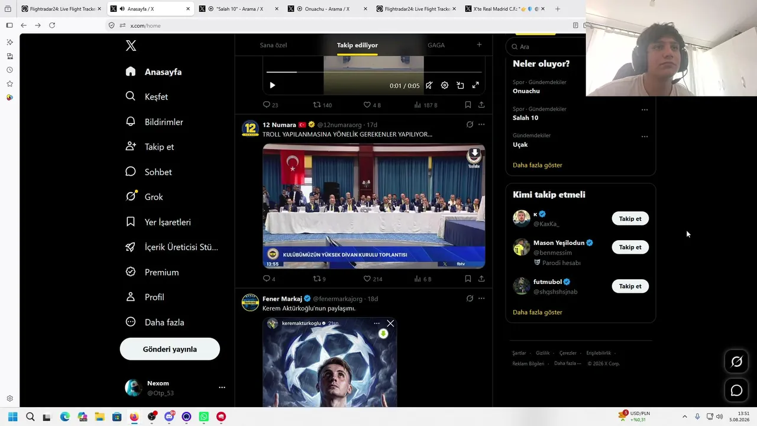The width and height of the screenshot is (757, 426).
Task: Open Sohbet chat page
Action: (x=149, y=172)
